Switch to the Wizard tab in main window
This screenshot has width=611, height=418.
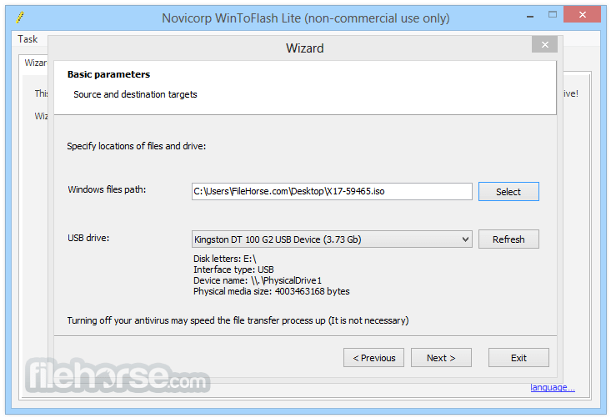coord(34,63)
